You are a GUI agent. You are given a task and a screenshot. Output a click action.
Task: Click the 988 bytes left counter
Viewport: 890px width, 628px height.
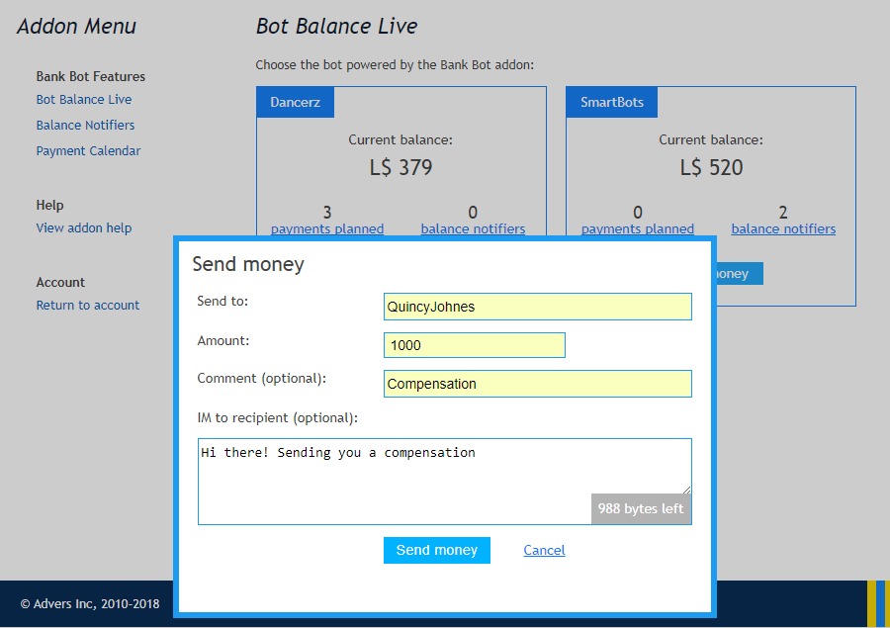point(641,508)
